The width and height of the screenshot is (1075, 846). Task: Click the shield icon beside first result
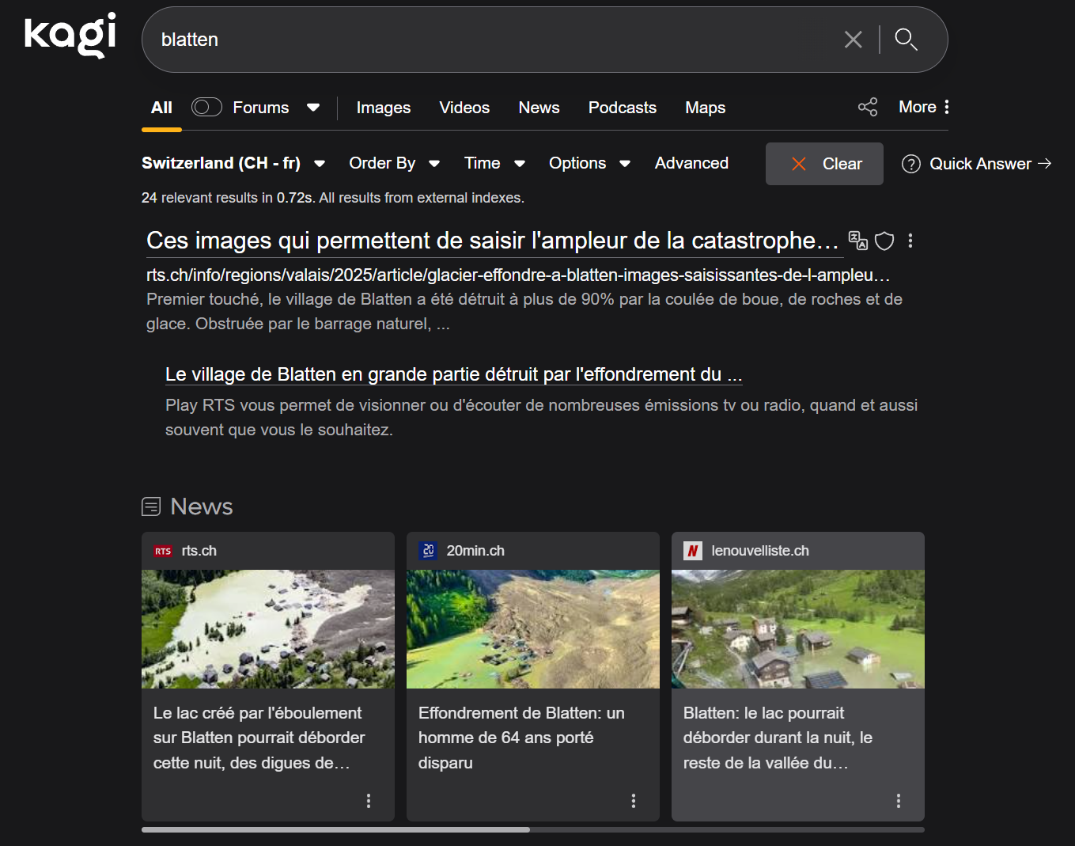tap(884, 241)
